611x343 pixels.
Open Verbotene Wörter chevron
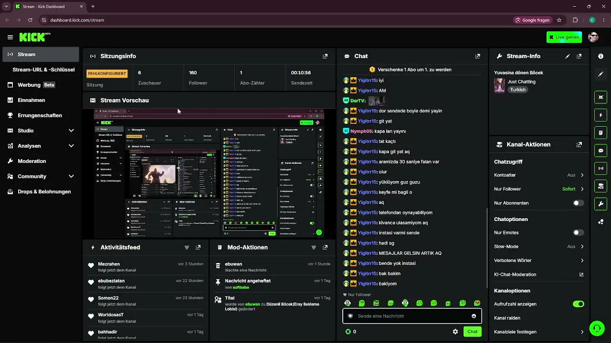pyautogui.click(x=582, y=261)
